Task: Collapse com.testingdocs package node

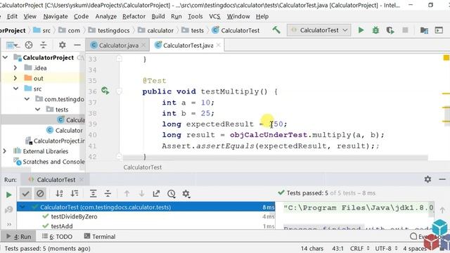Action: click(x=27, y=99)
